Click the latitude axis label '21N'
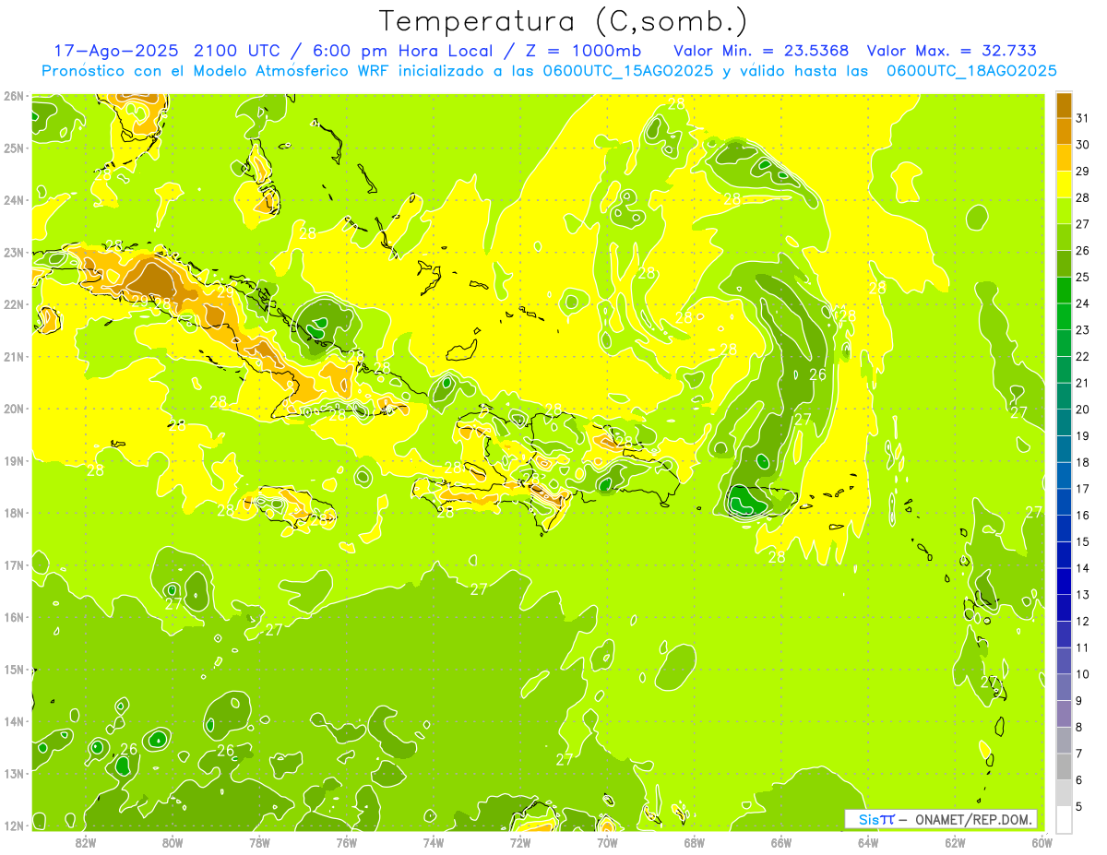The image size is (1107, 855). click(x=14, y=357)
